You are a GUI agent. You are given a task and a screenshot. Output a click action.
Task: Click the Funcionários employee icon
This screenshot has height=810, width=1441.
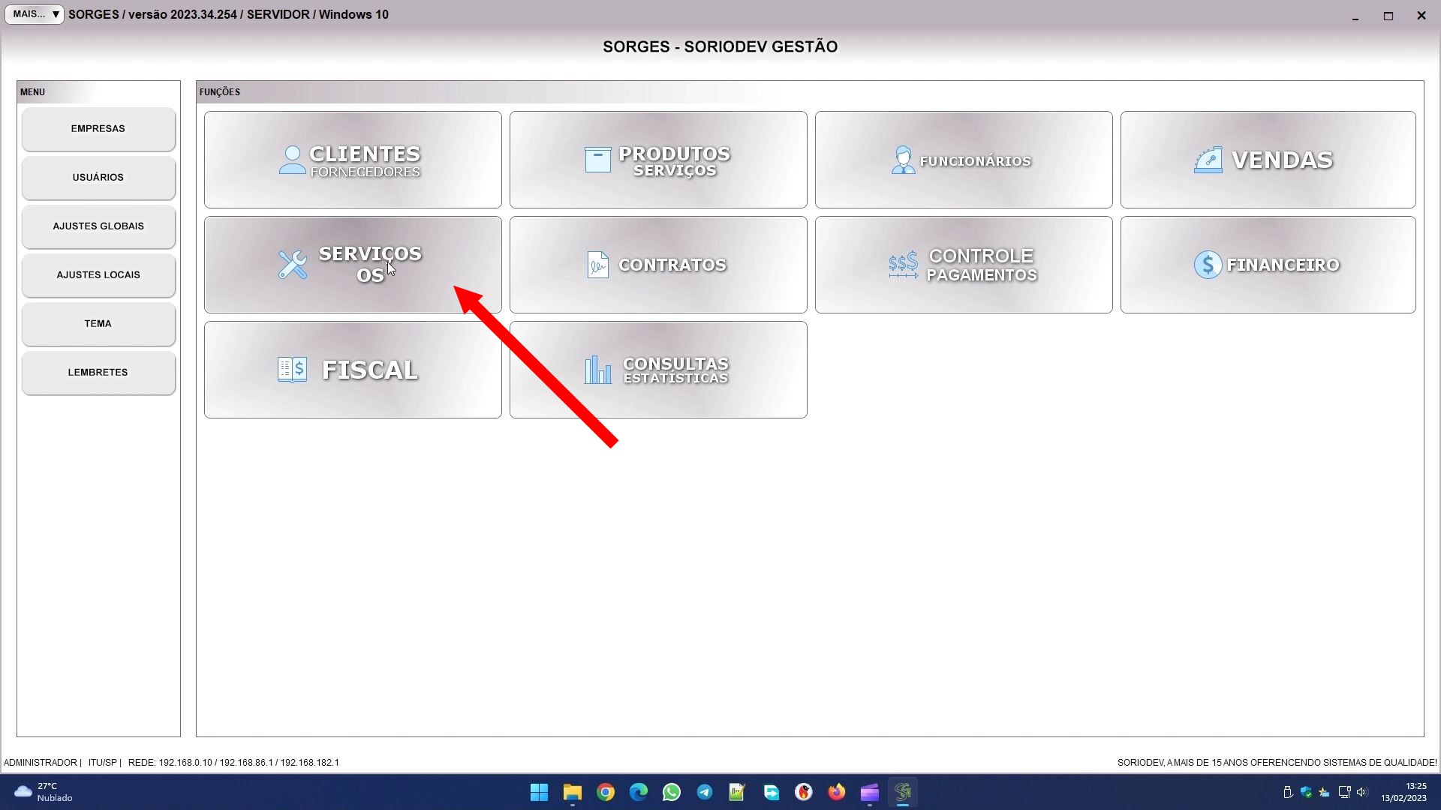(x=903, y=160)
